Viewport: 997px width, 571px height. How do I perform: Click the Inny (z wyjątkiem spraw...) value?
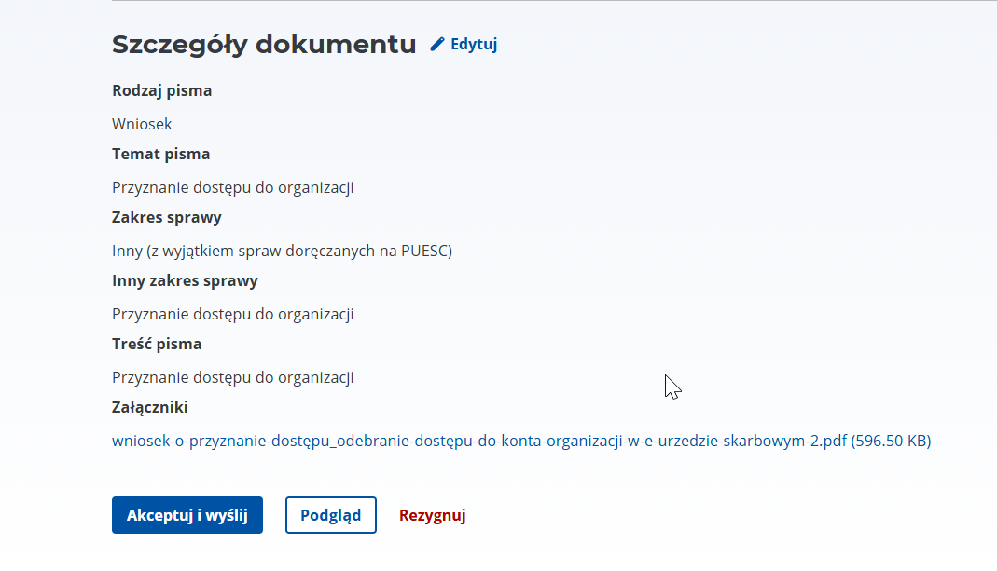[x=282, y=251]
